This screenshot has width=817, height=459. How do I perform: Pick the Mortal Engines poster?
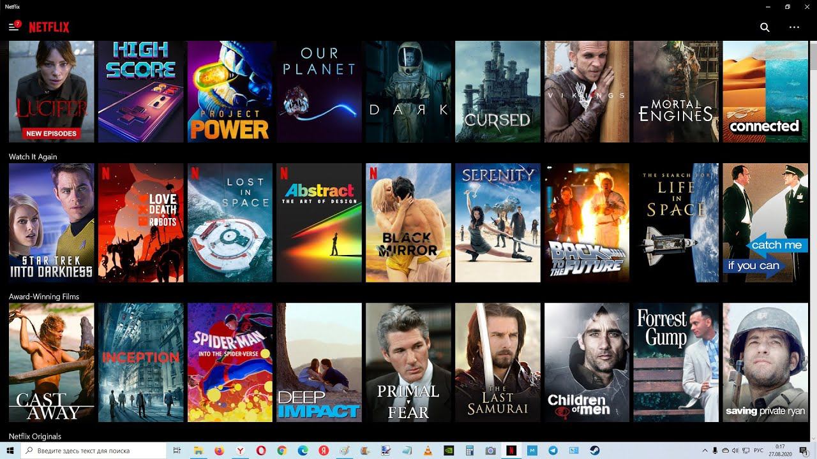pos(676,92)
